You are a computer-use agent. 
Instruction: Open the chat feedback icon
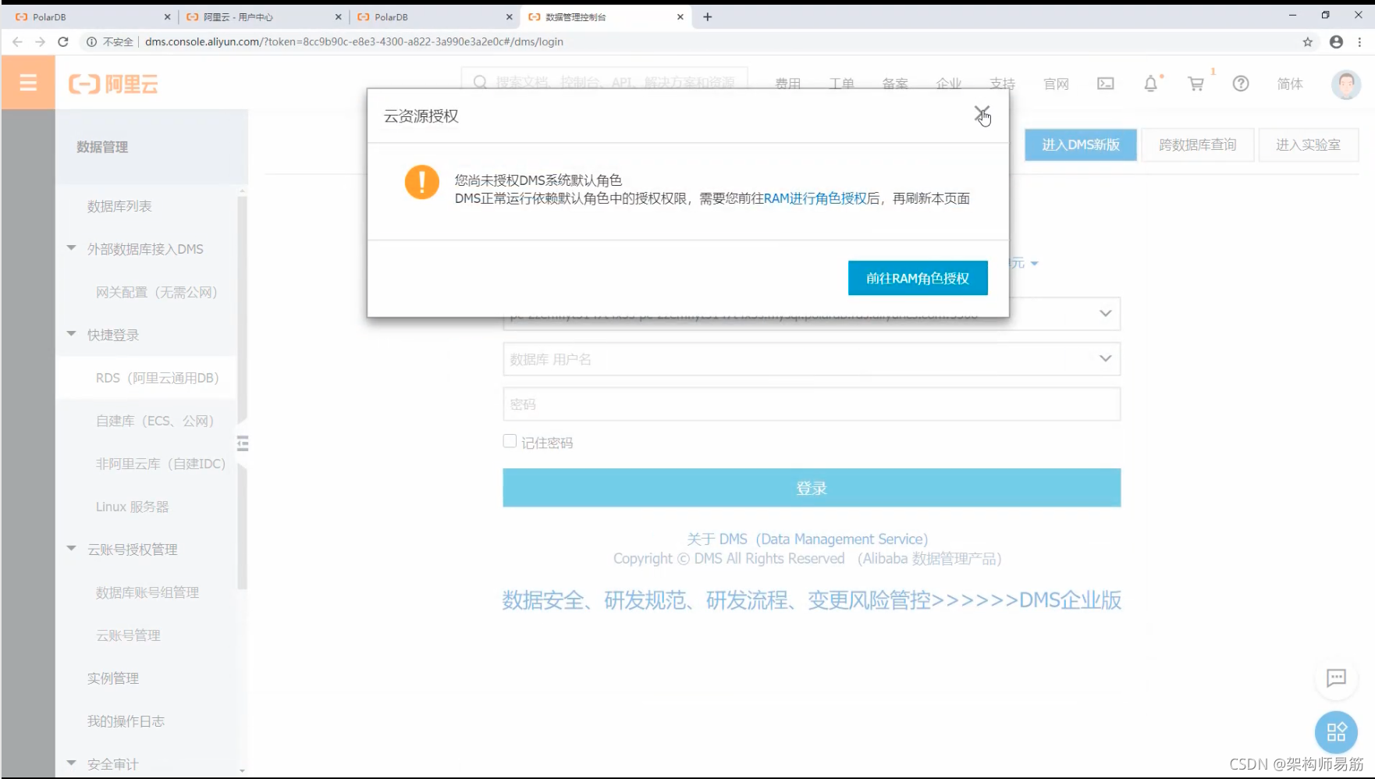coord(1336,678)
